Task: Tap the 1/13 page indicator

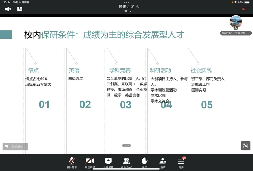Action: [x=126, y=145]
